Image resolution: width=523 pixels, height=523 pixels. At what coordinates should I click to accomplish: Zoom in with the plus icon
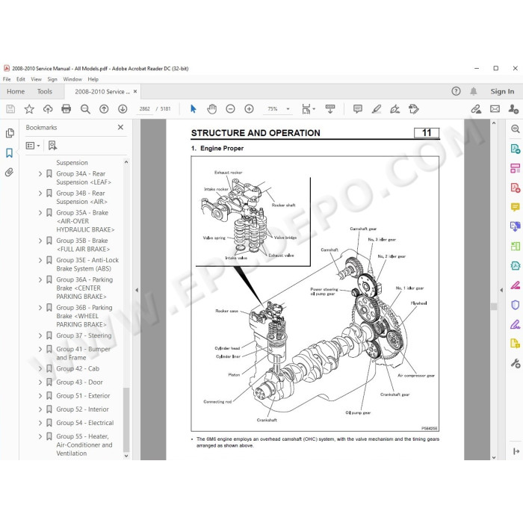249,109
